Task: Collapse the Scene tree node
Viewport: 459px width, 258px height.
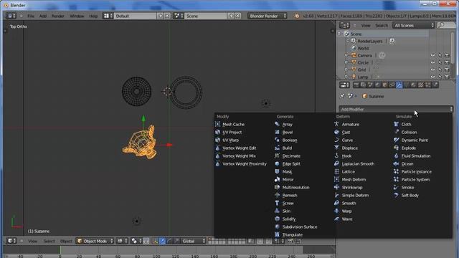Action: [339, 34]
